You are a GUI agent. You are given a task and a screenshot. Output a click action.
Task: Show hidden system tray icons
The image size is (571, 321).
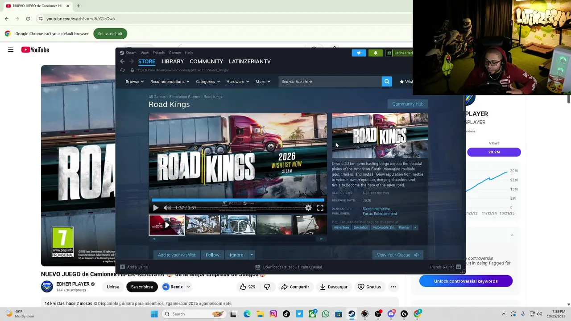(504, 314)
